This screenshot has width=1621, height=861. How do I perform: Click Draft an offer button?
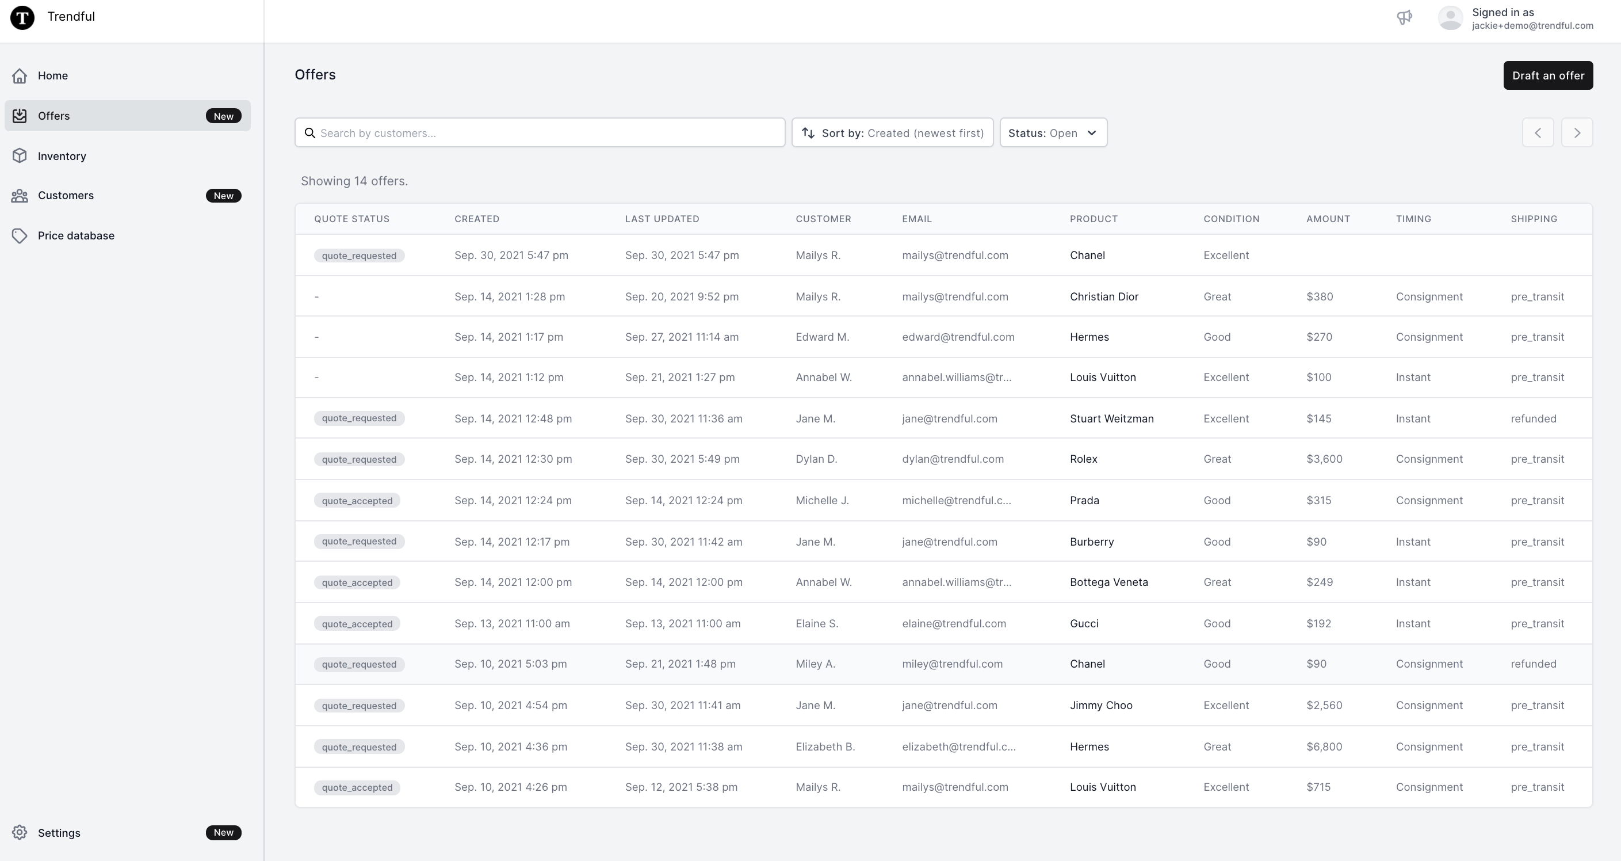(x=1548, y=75)
